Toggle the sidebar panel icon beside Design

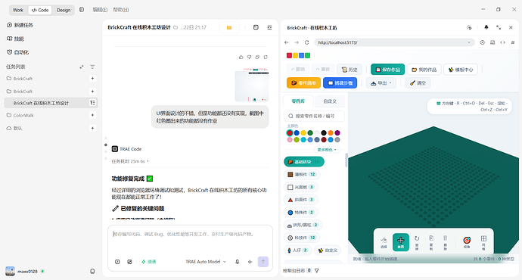(82, 10)
